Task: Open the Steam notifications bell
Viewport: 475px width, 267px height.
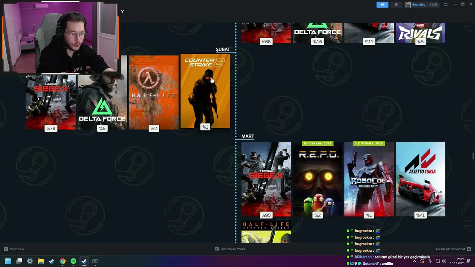Action: 396,4
